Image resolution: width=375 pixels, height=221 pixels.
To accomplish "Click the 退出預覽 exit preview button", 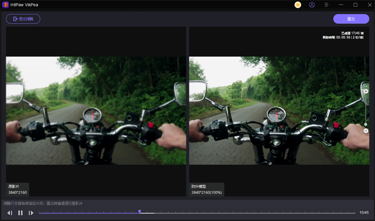I will point(23,19).
